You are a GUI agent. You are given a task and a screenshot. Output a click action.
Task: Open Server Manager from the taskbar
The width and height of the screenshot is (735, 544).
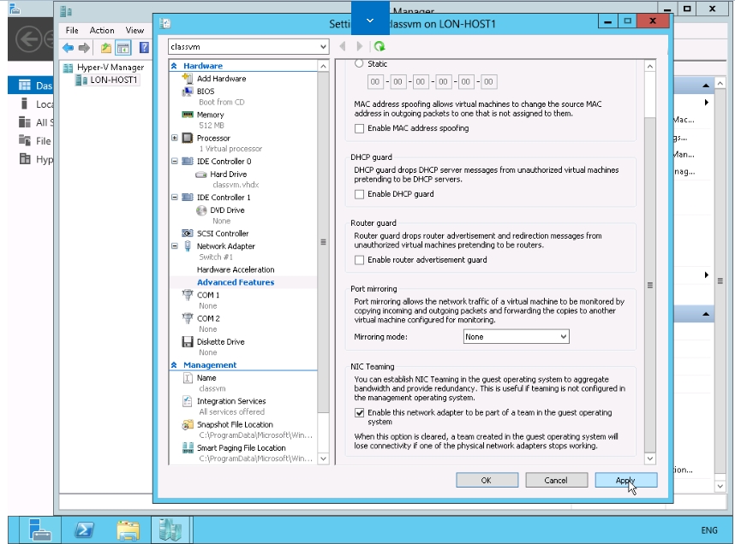pos(40,530)
